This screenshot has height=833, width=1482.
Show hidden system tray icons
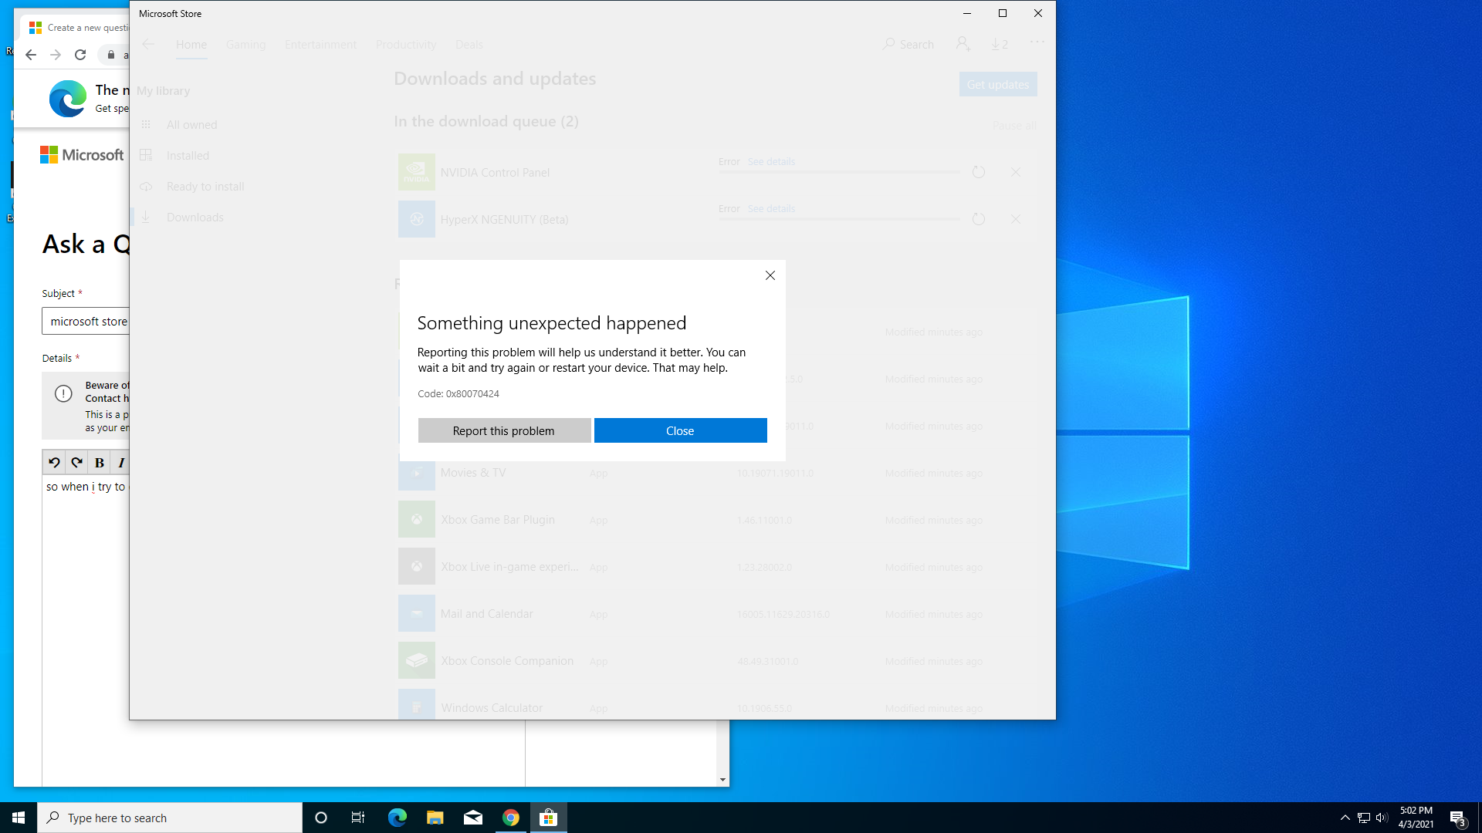click(1345, 818)
